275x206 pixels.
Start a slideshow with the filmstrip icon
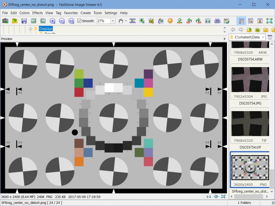pyautogui.click(x=132, y=21)
